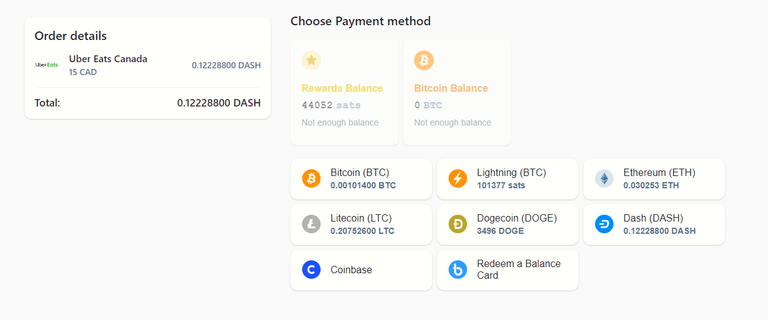The width and height of the screenshot is (768, 320).
Task: Click the orange Bitcoin coin icon
Action: point(311,179)
